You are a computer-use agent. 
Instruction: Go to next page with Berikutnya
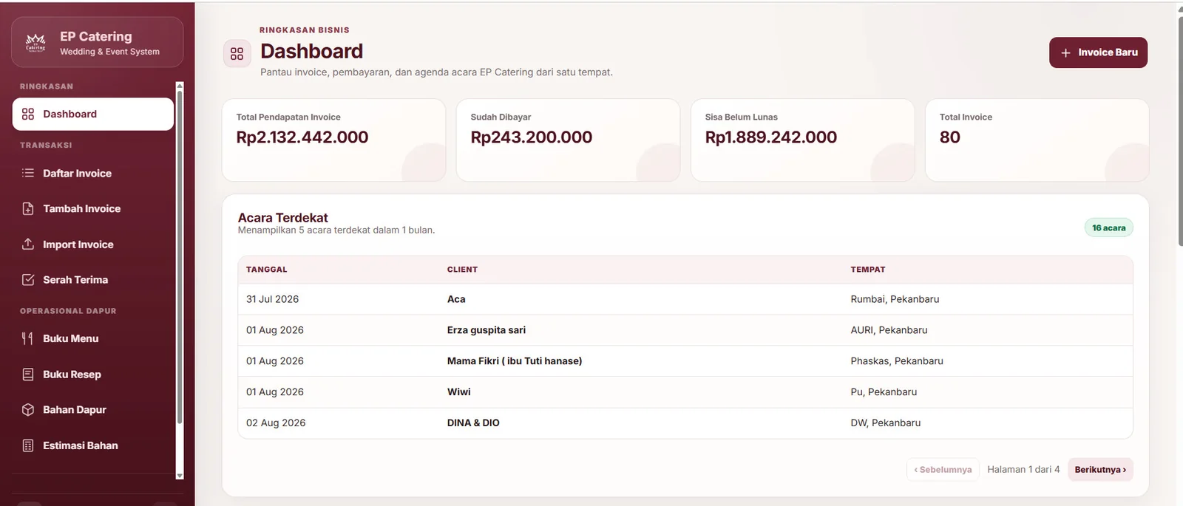click(1100, 470)
